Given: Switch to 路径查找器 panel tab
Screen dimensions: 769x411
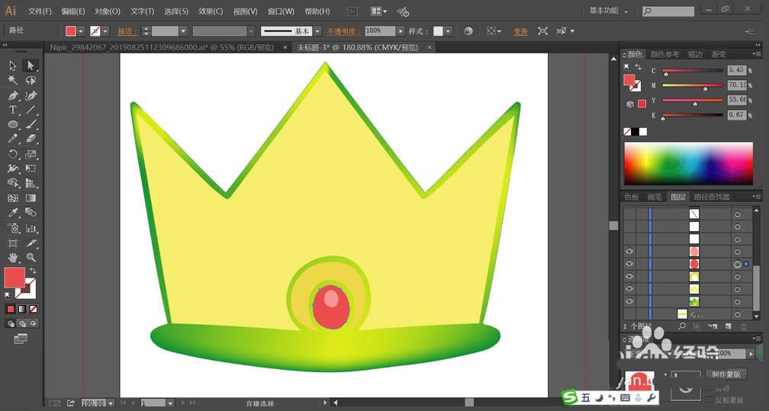Looking at the screenshot, I should [x=712, y=197].
